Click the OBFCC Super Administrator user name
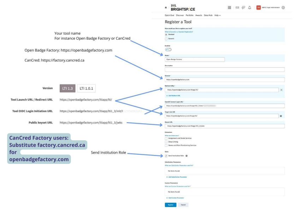 pyautogui.click(x=271, y=8)
